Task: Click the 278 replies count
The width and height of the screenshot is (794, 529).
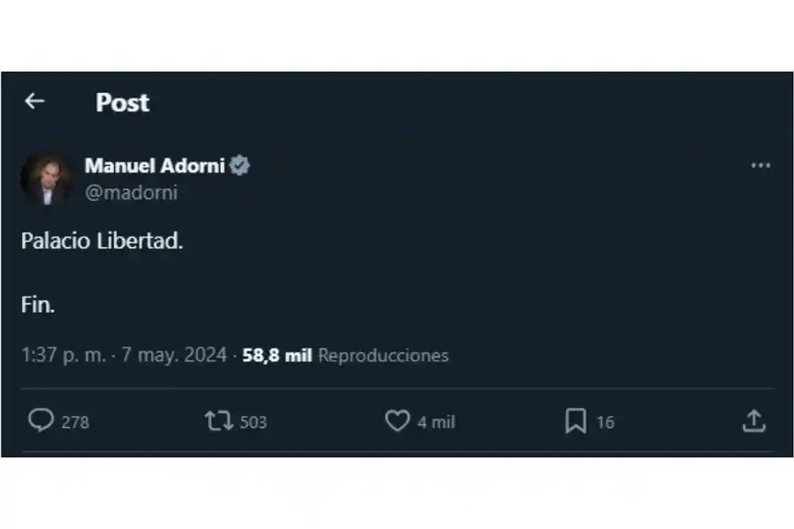Action: click(75, 422)
